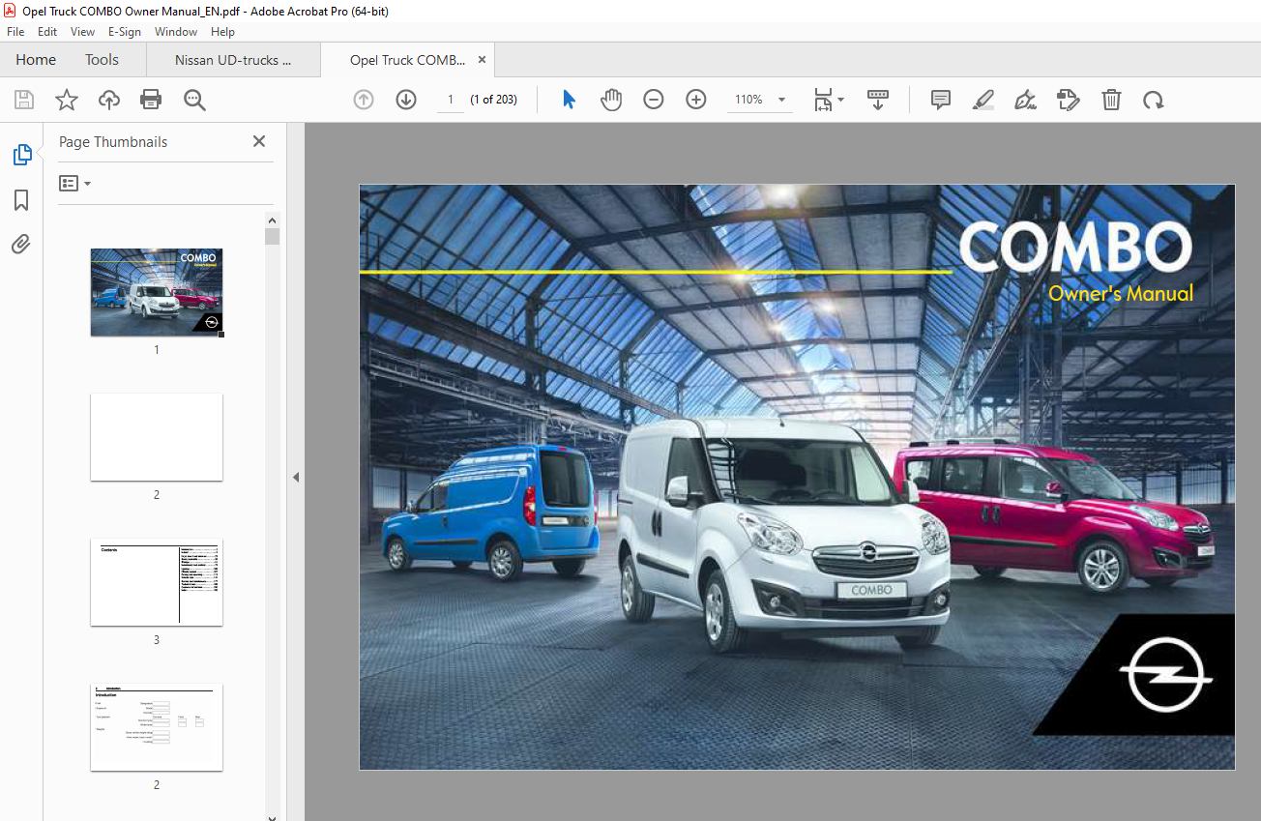The width and height of the screenshot is (1261, 821).
Task: Go to previous page arrow
Action: 364,100
